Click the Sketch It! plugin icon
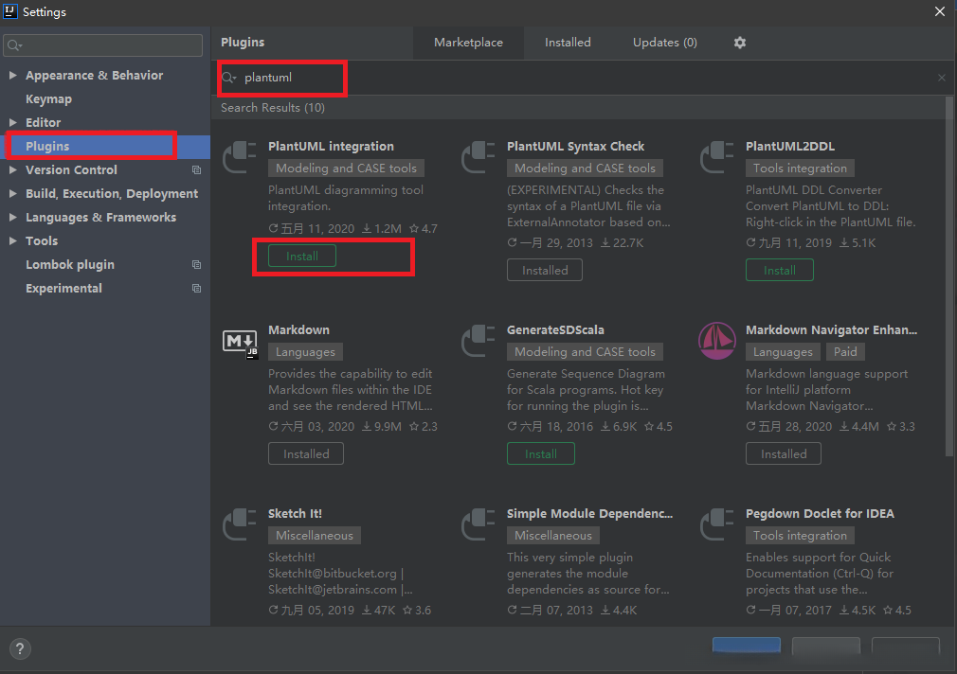This screenshot has height=674, width=957. 239,524
